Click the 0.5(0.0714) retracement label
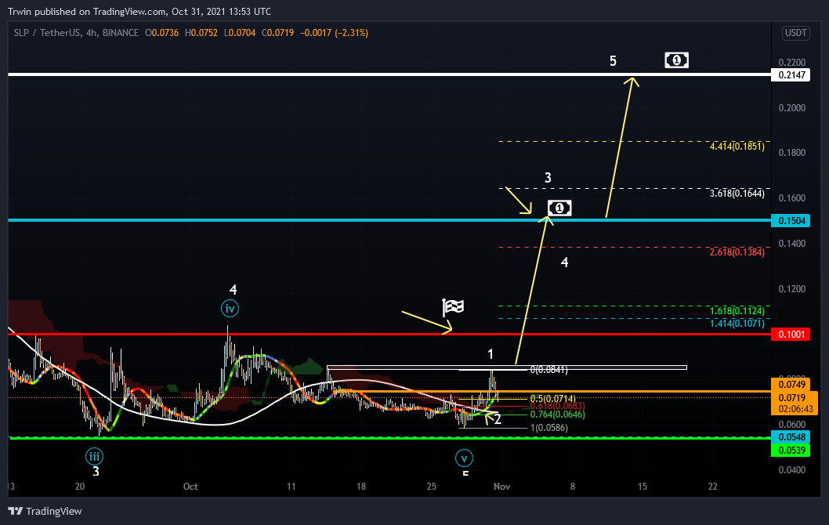 552,399
